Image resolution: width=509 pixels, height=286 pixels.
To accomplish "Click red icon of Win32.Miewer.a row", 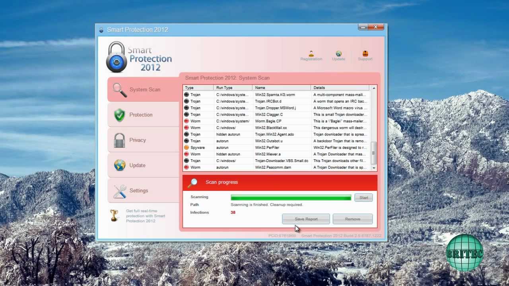I will point(186,154).
